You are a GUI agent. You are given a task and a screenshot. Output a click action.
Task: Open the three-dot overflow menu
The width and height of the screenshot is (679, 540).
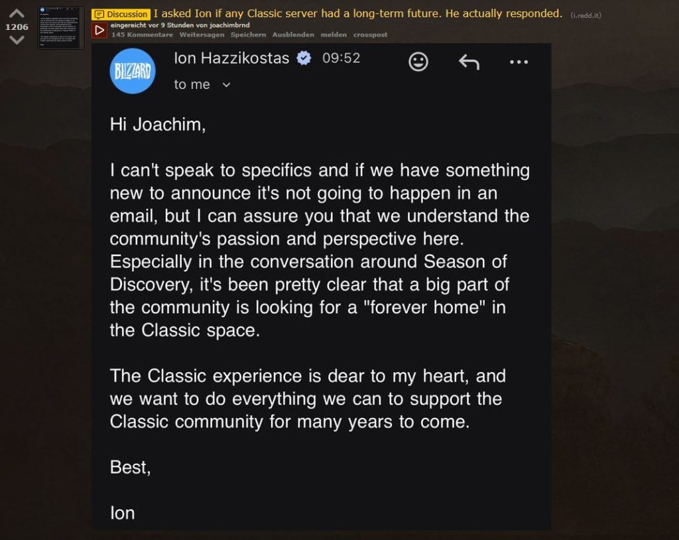tap(519, 61)
